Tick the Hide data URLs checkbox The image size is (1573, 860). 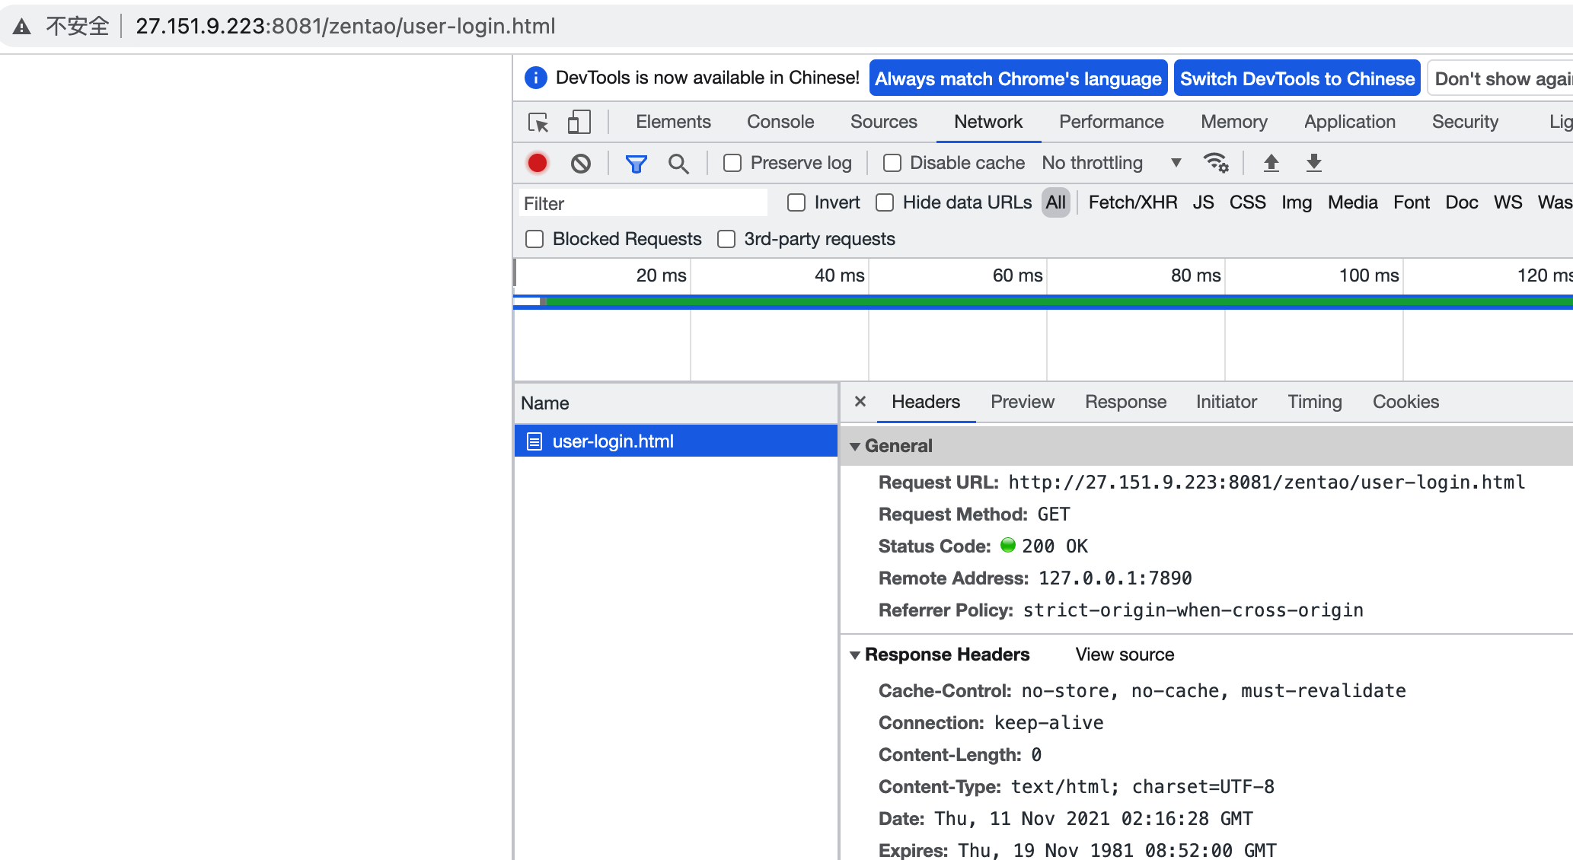(885, 202)
